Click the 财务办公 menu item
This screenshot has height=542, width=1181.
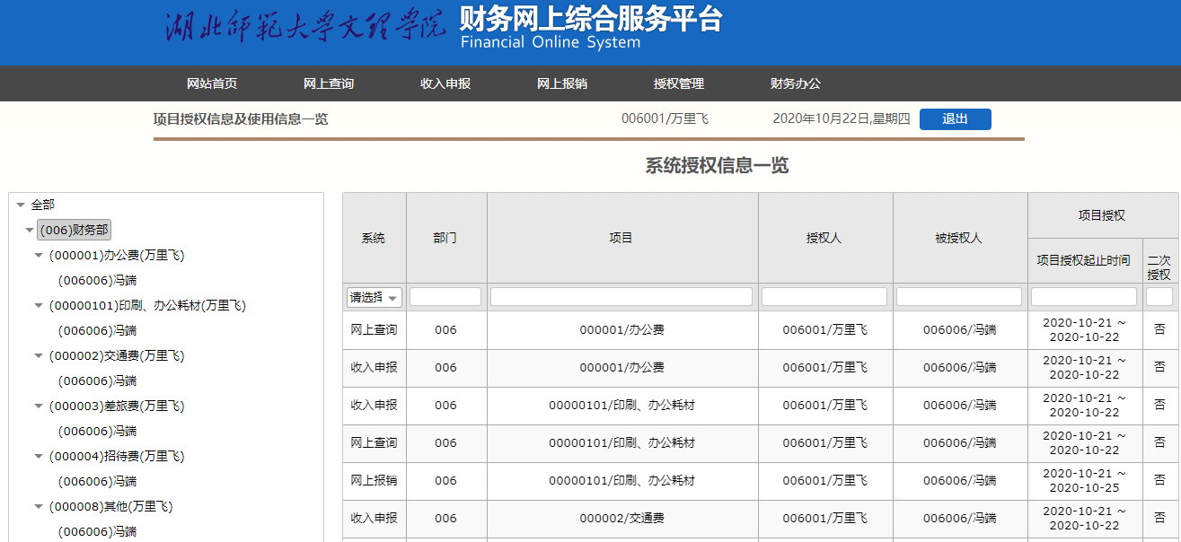796,83
